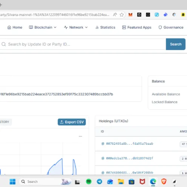The height and width of the screenshot is (187, 187).
Task: Open the Read aloud icon in the address bar
Action: point(115,15)
